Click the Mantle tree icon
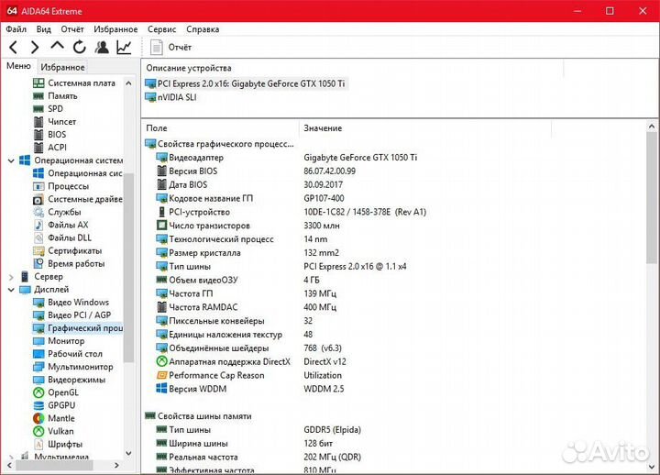This screenshot has height=475, width=660. click(x=38, y=418)
